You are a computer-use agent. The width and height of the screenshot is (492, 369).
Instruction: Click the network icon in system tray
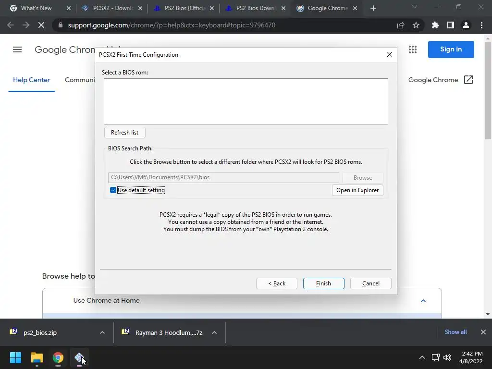(435, 357)
